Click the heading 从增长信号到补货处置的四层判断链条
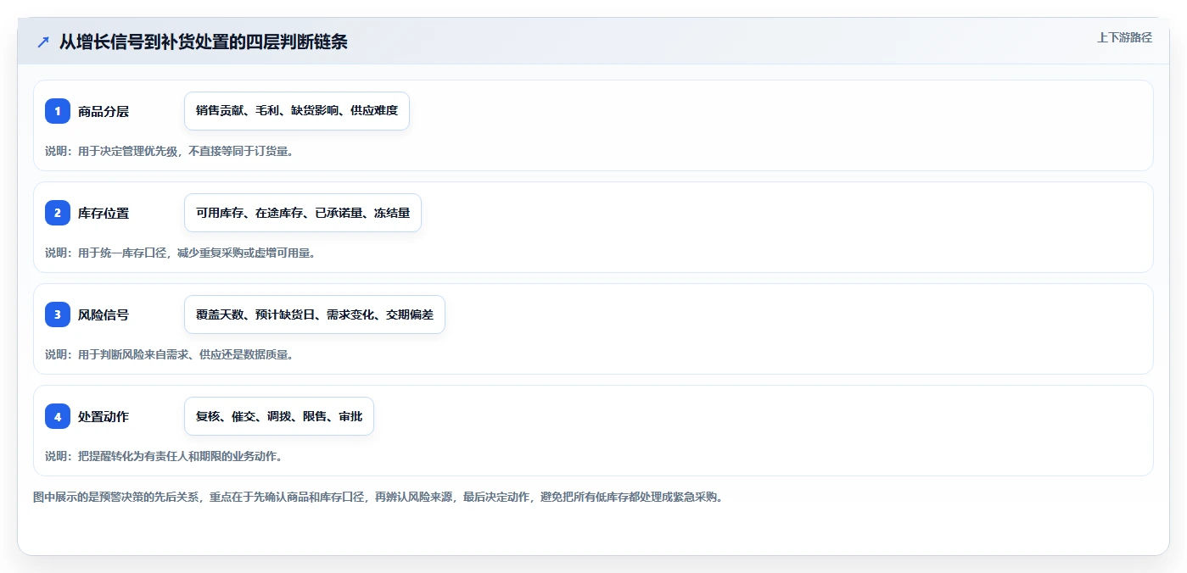The width and height of the screenshot is (1187, 573). pos(204,42)
